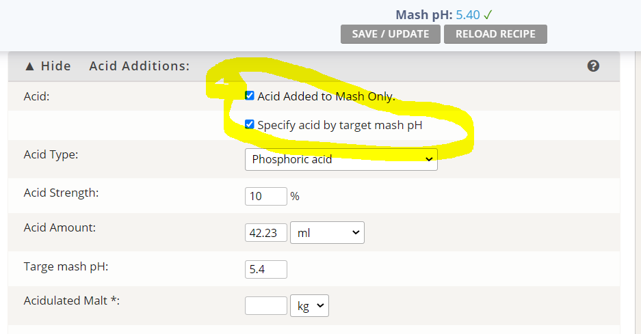Open the Acid Type dropdown showing Phosphoric acid
The height and width of the screenshot is (334, 641).
[x=341, y=159]
